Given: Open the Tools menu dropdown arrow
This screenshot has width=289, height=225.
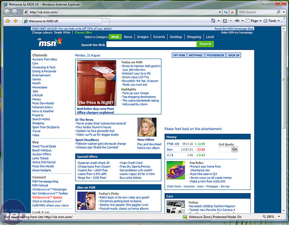Looking at the screenshot, I should coord(279,21).
